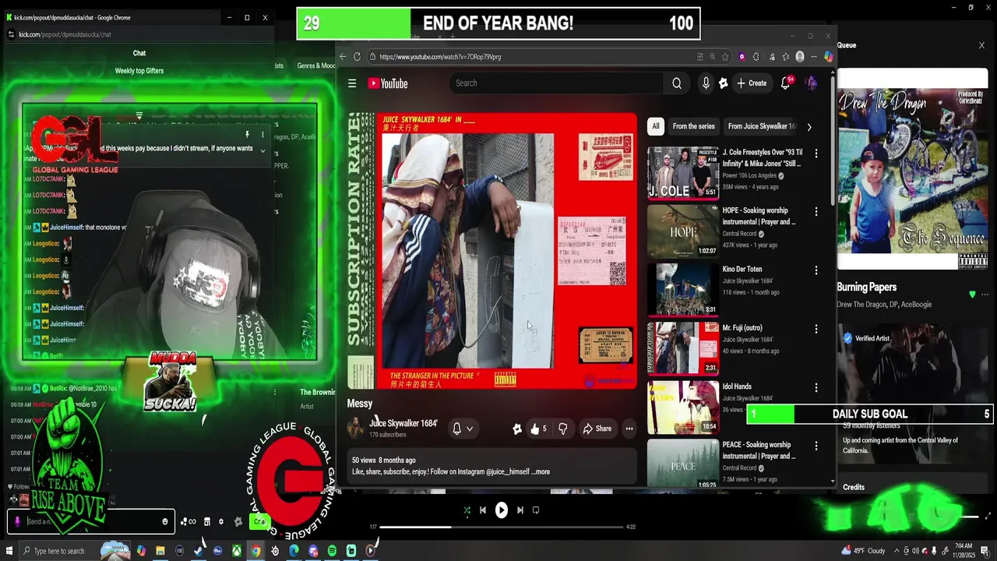Open options for PEACE Soaking worship video
The image size is (997, 561).
pyautogui.click(x=816, y=446)
